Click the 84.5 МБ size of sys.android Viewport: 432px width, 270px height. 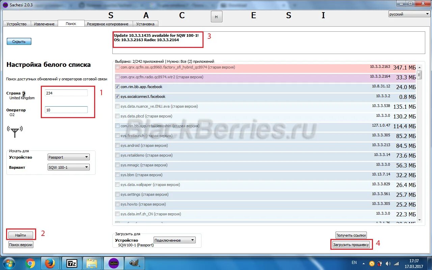point(406,146)
